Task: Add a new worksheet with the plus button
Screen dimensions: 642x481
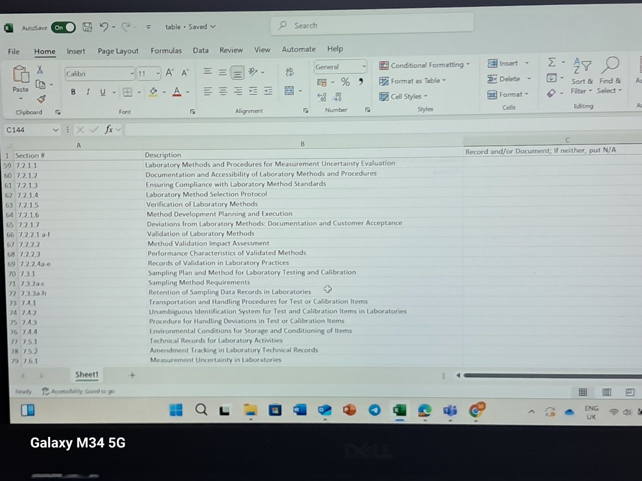Action: (131, 375)
